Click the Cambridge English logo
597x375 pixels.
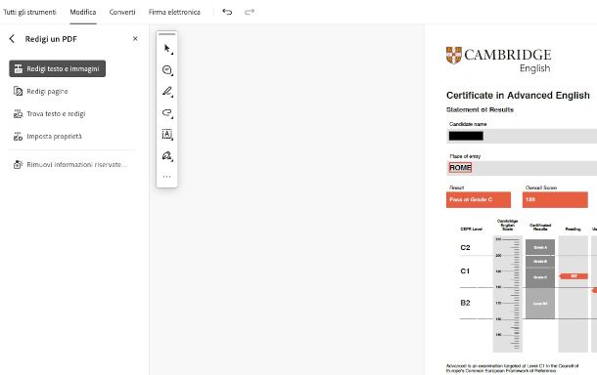click(x=498, y=60)
